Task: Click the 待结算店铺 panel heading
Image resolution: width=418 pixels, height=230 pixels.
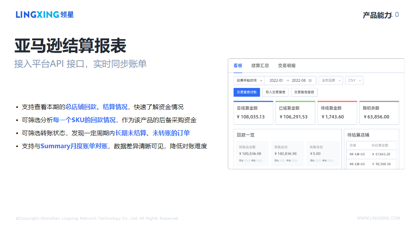Action: pos(358,135)
